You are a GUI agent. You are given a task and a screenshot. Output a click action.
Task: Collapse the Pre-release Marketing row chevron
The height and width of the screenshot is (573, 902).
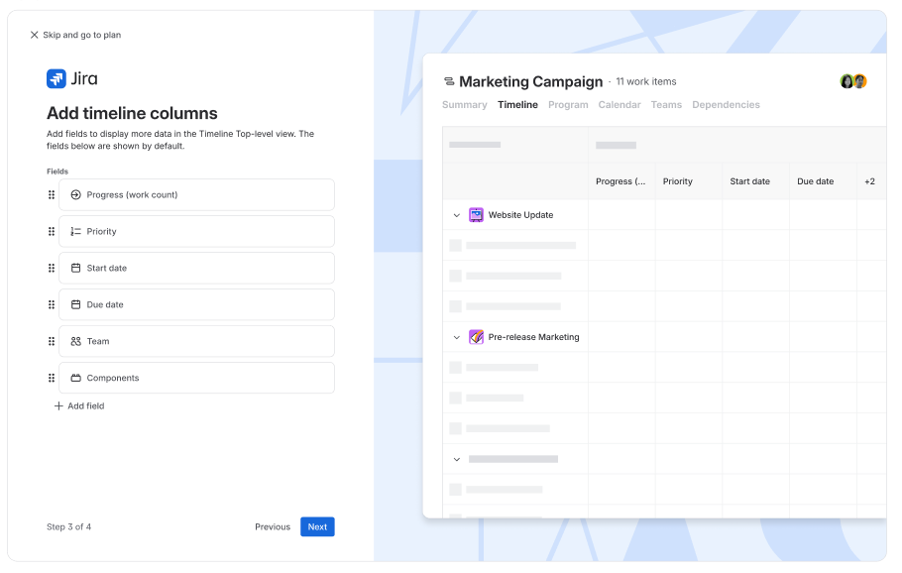tap(457, 337)
